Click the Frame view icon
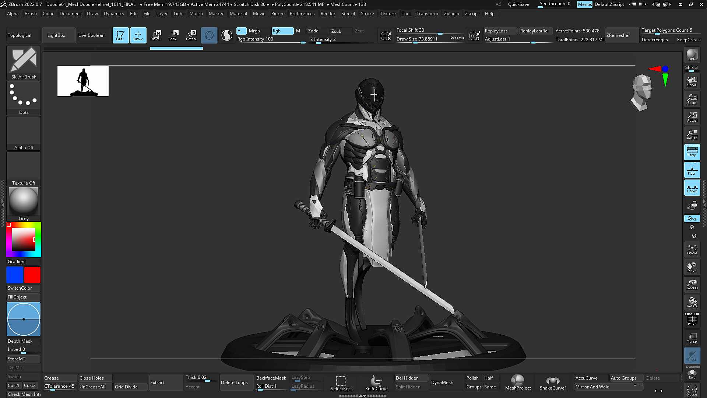707x398 pixels. pyautogui.click(x=692, y=249)
